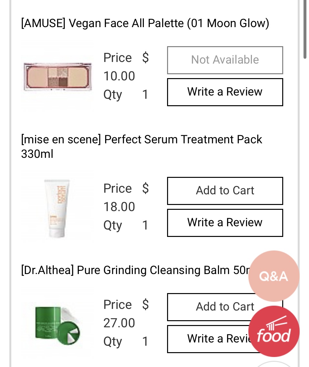This screenshot has width=309, height=367.
Task: Add Perfect Serum Treatment Pack to cart
Action: click(x=225, y=190)
